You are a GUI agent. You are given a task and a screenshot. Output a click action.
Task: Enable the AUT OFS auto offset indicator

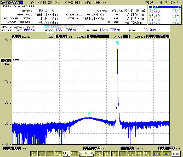90,154
